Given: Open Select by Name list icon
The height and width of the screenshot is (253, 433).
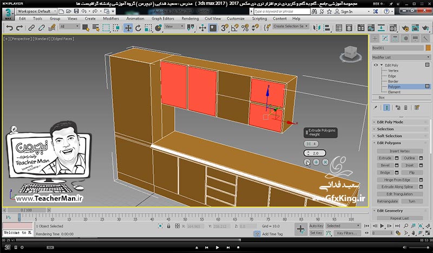Looking at the screenshot, I should tap(96, 28).
